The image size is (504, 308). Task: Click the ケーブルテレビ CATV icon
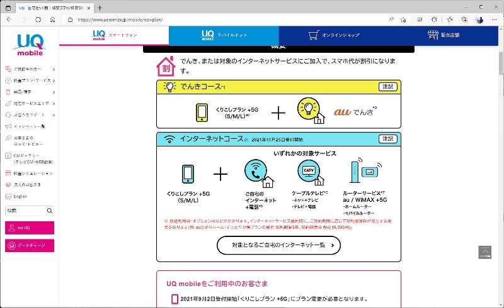click(x=311, y=173)
